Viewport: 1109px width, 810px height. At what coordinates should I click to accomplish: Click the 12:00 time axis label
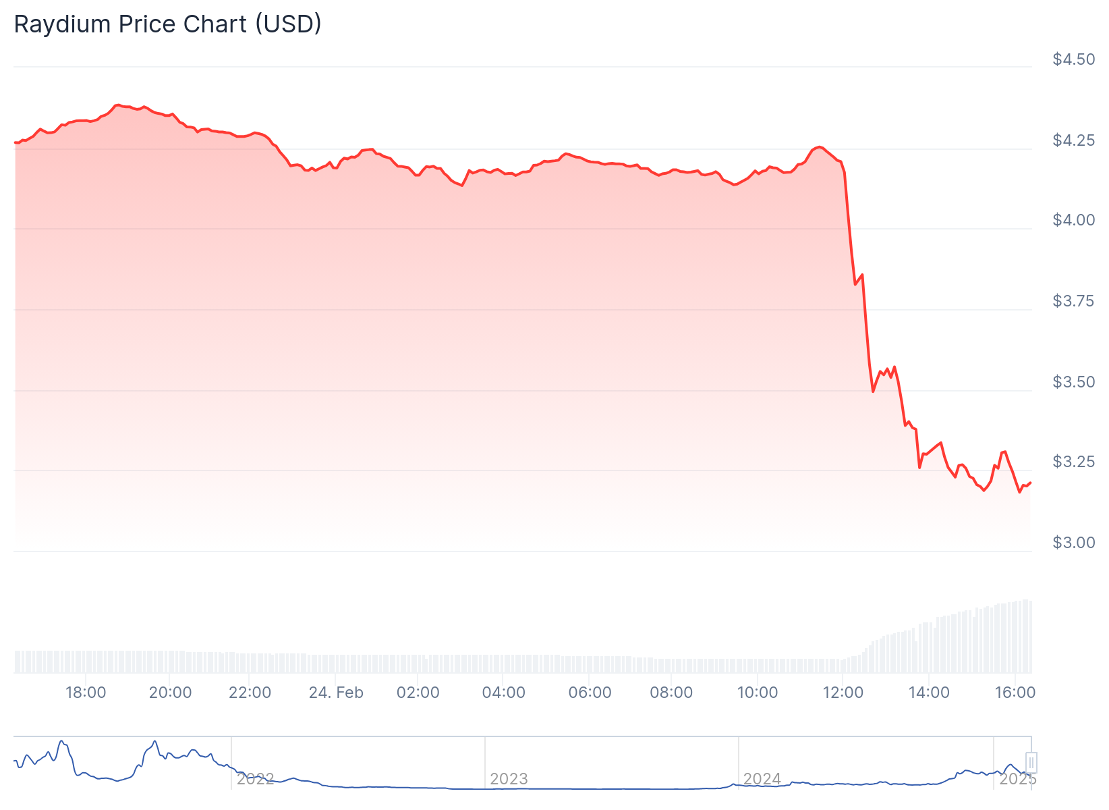[x=843, y=693]
